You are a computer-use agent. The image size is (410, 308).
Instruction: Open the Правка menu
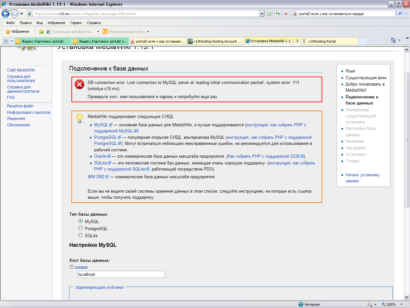25,23
